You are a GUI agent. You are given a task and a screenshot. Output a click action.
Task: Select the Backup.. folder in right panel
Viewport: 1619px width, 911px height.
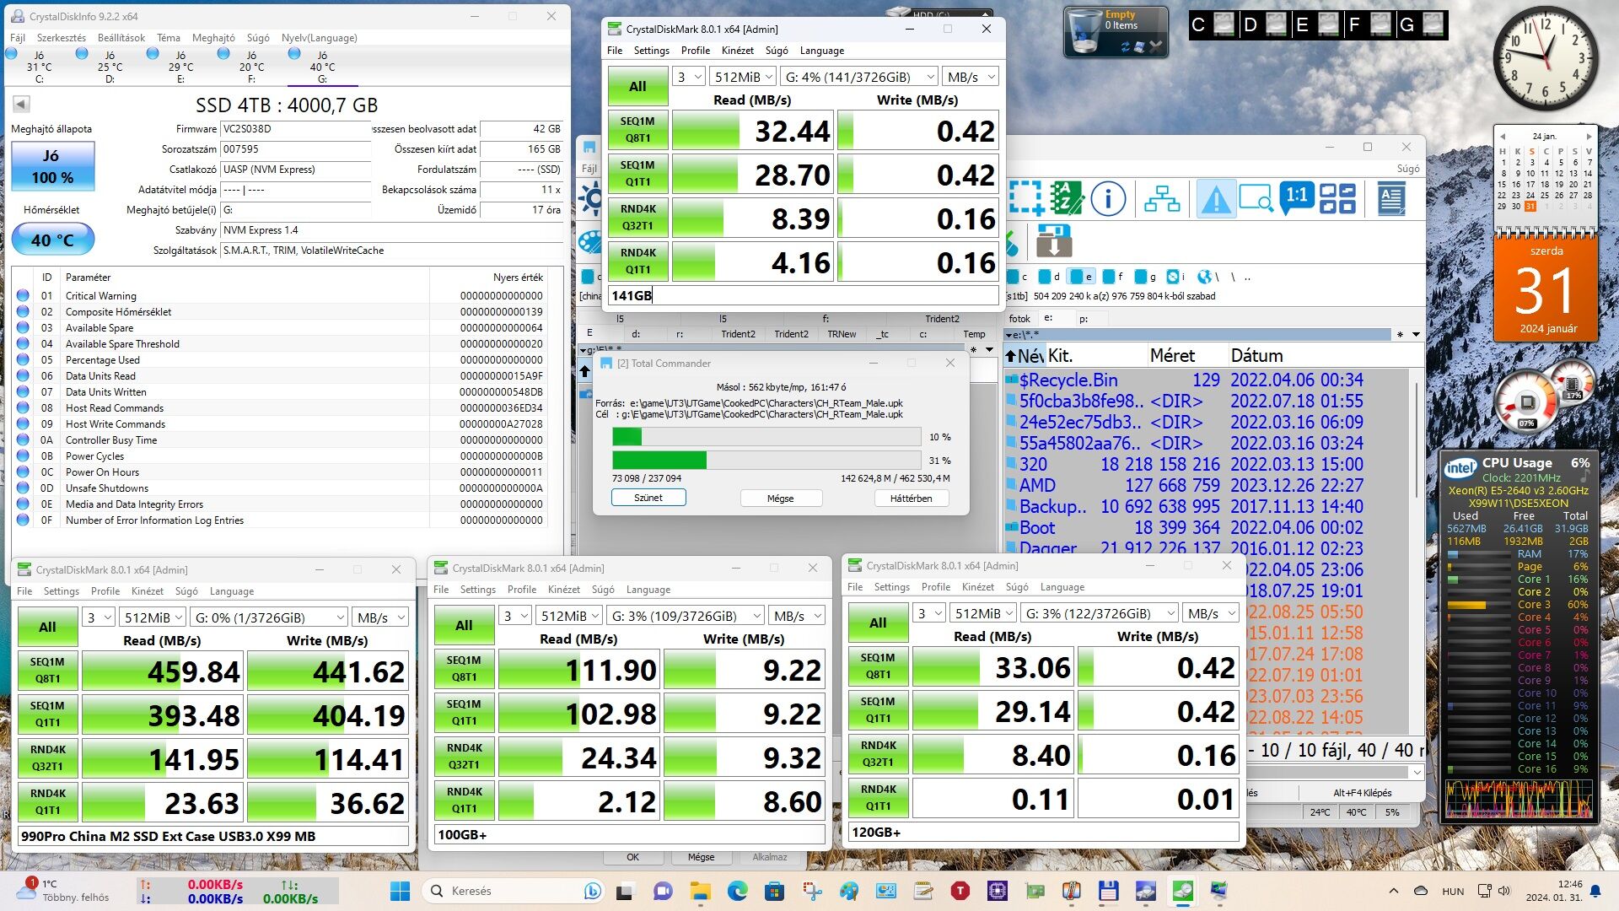click(x=1053, y=506)
